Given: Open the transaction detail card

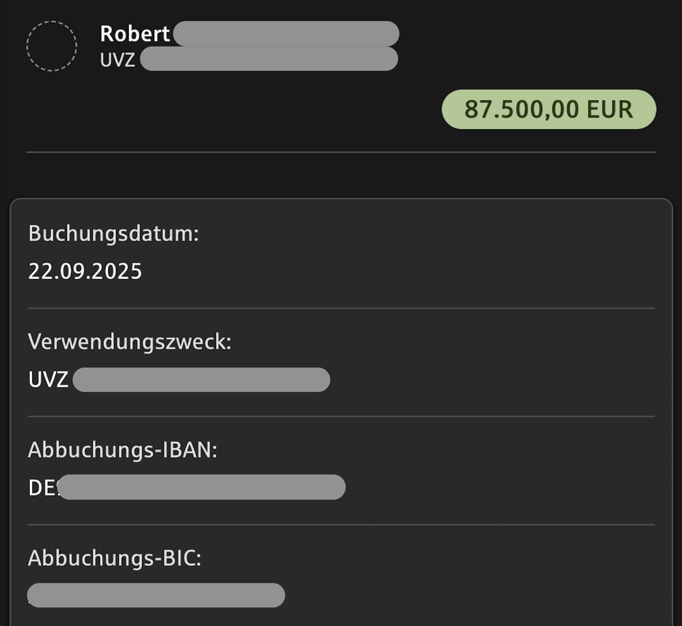Looking at the screenshot, I should click(341, 408).
